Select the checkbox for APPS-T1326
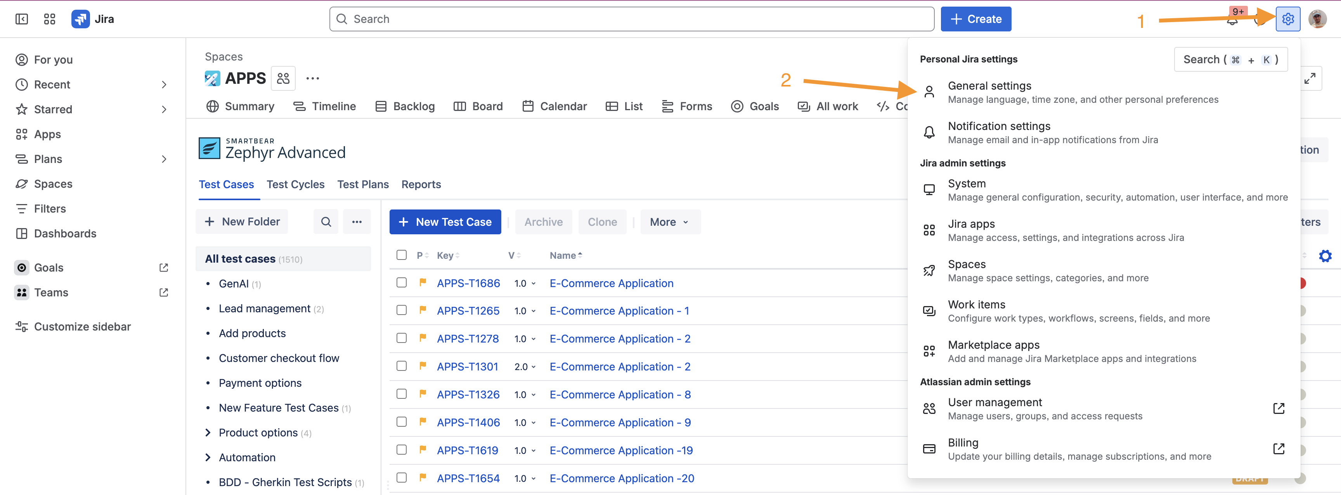Screen dimensions: 1341x495 [x=401, y=394]
